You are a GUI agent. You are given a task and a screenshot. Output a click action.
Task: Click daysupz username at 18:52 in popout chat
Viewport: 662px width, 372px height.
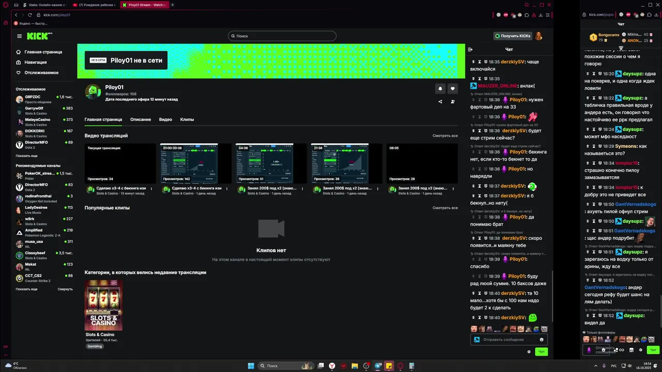click(x=634, y=315)
